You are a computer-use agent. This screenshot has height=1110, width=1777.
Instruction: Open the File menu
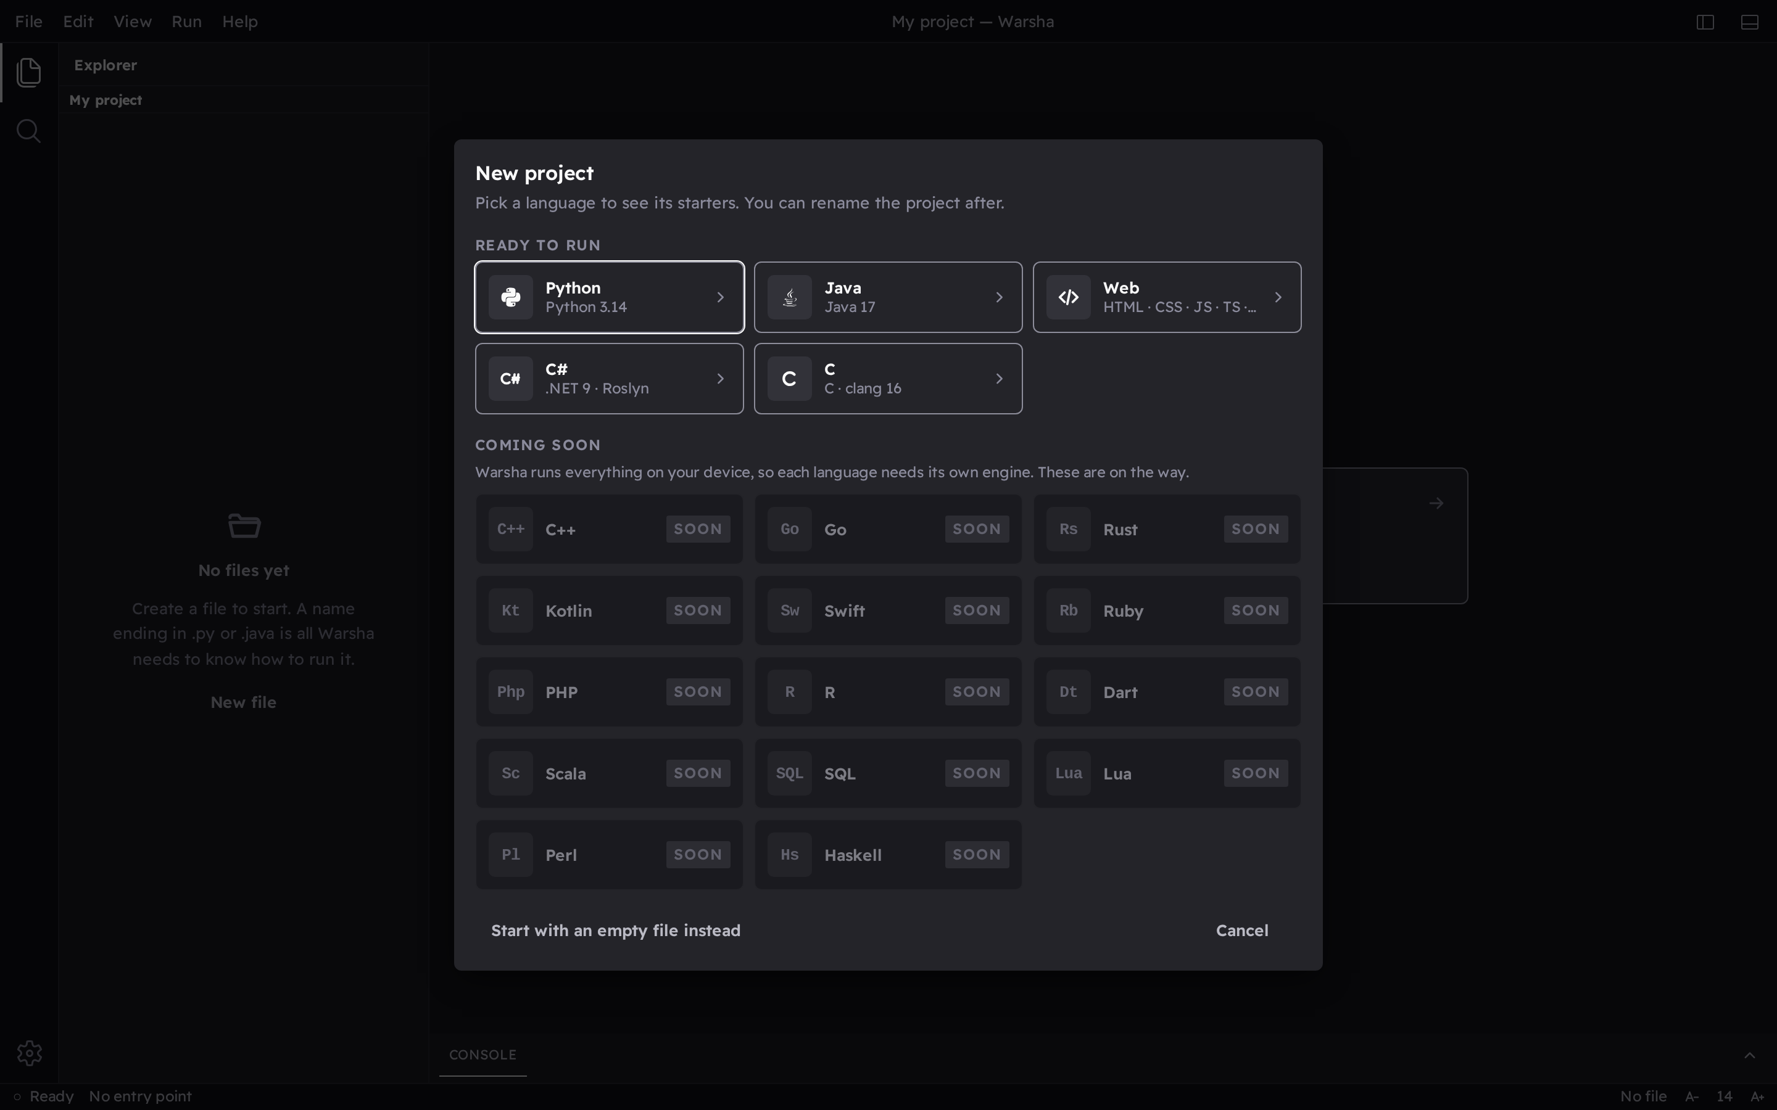pyautogui.click(x=28, y=22)
